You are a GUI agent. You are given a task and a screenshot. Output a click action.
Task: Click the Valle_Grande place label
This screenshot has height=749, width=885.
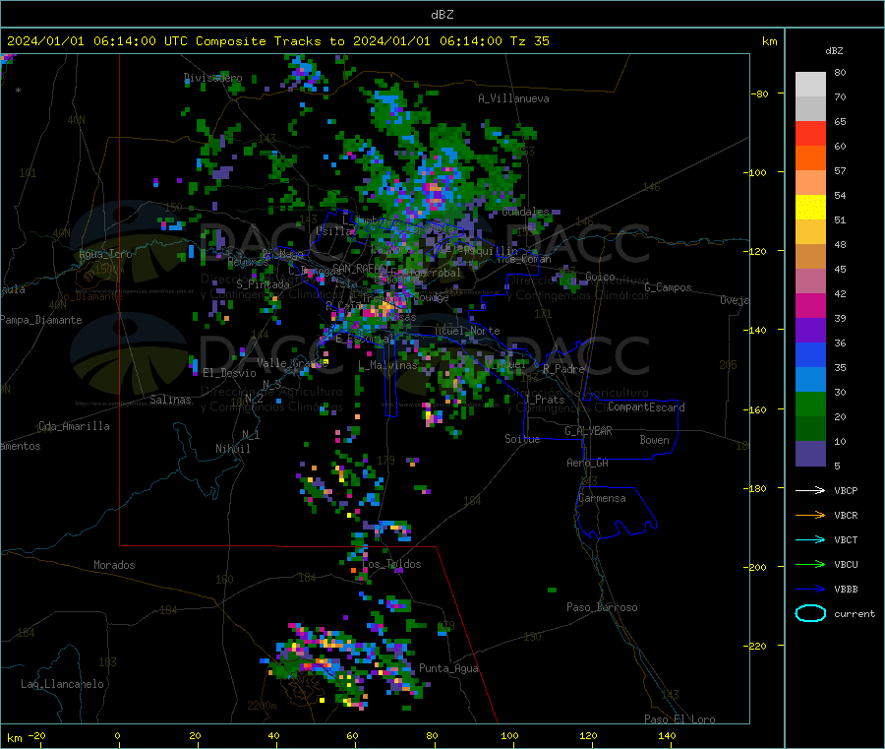point(292,363)
